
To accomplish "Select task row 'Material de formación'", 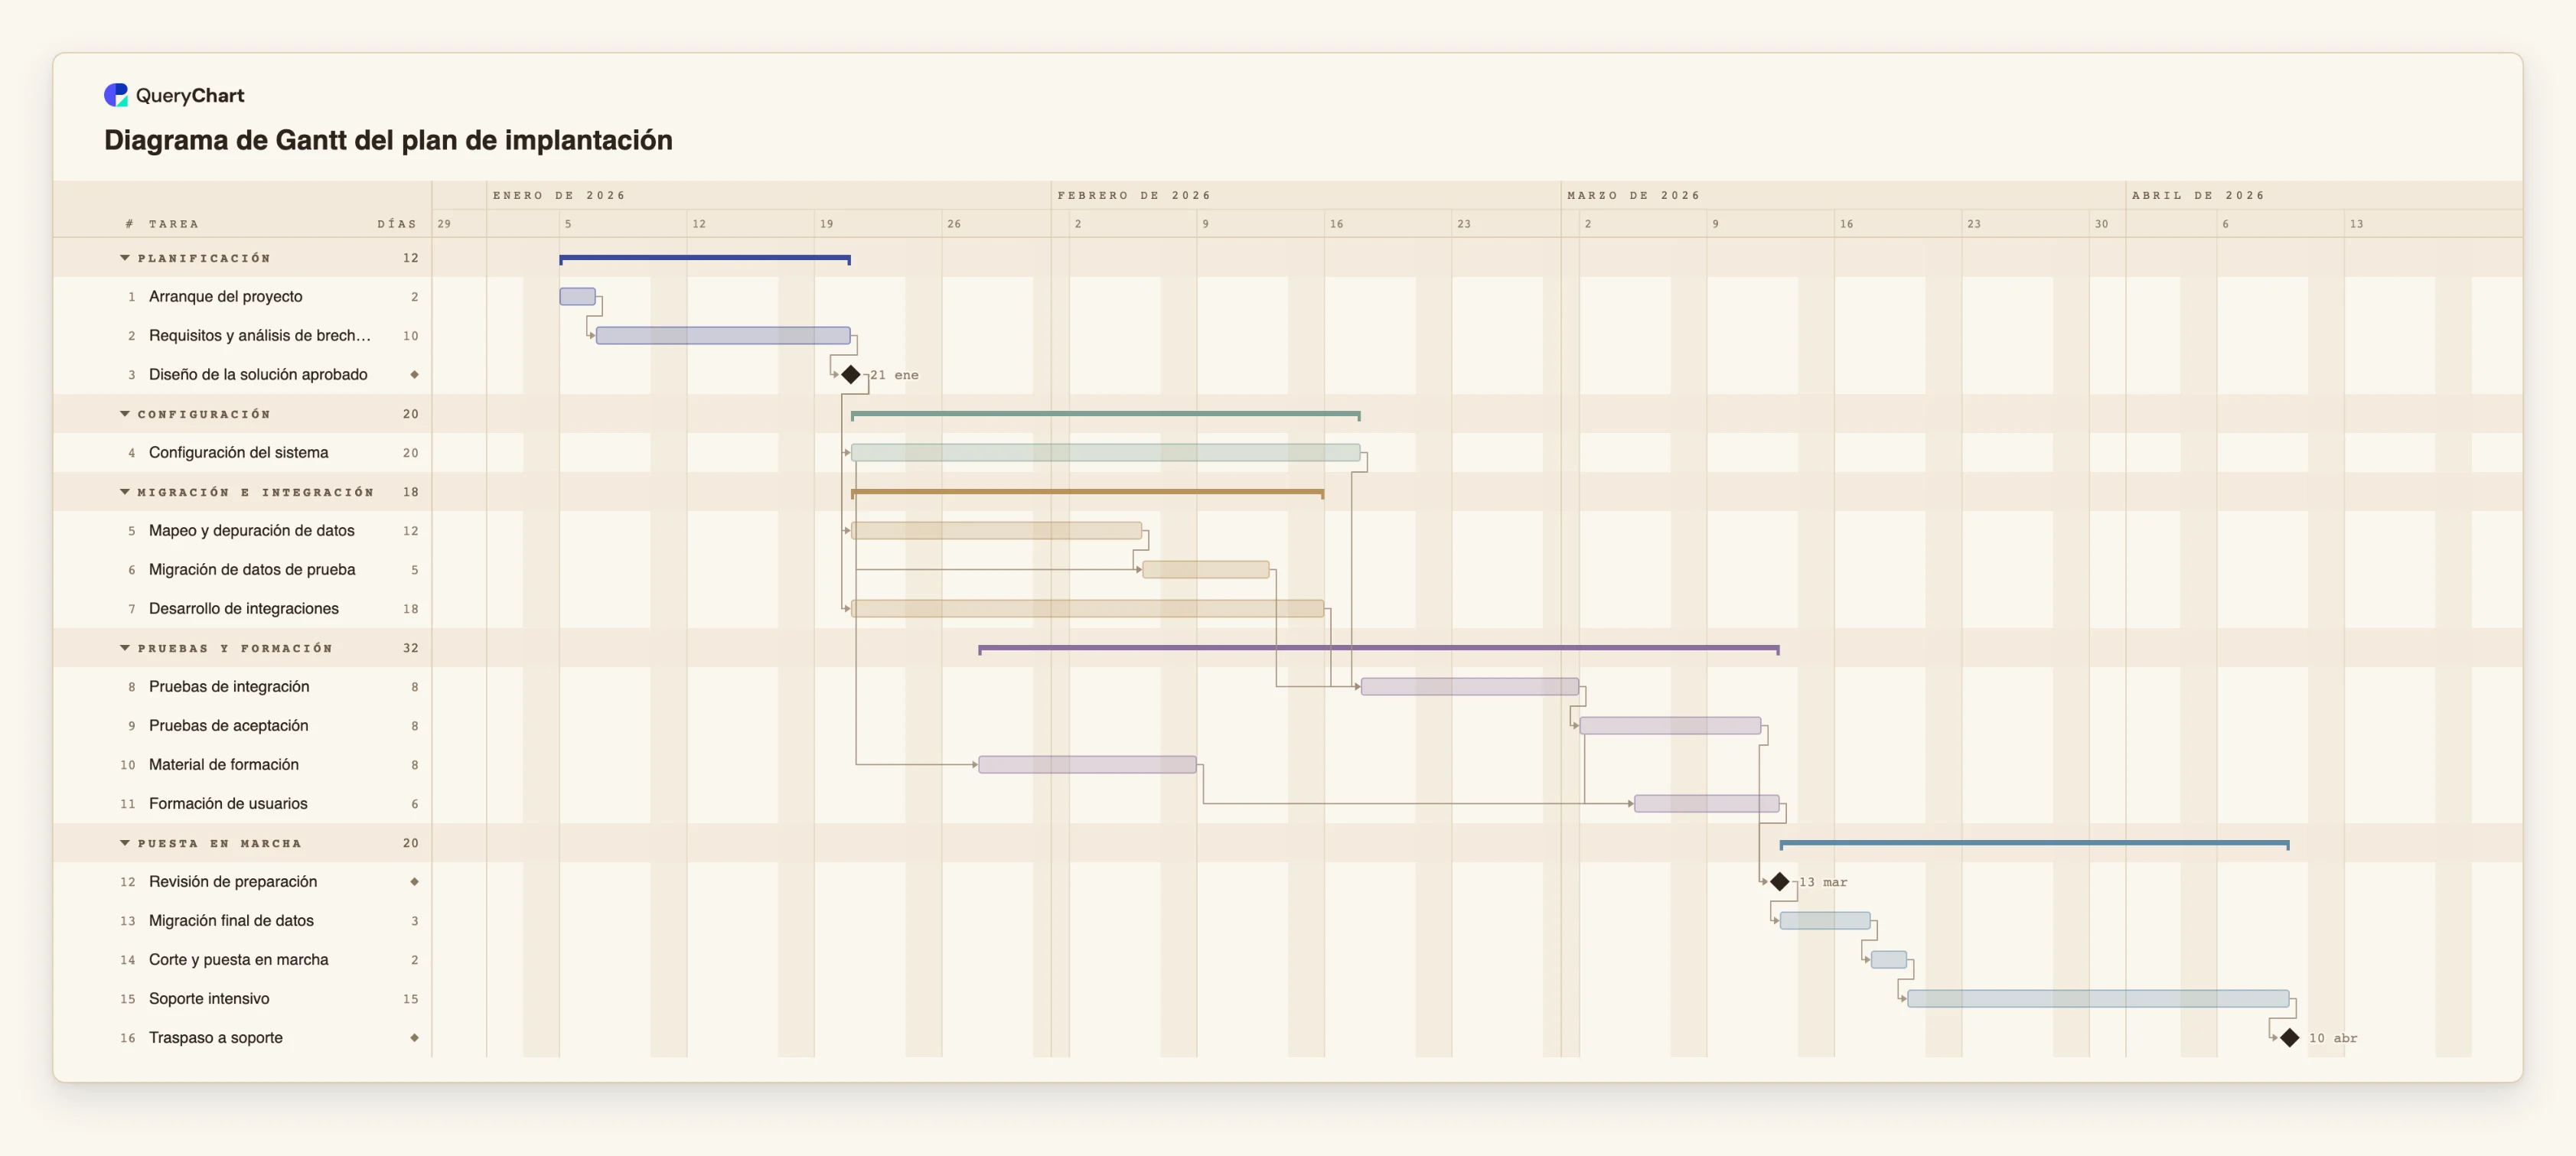I will (242, 765).
